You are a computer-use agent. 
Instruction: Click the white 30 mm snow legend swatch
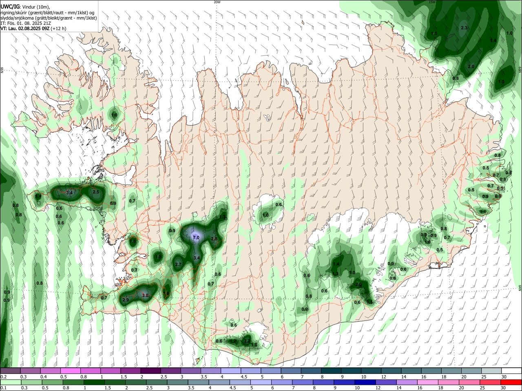pyautogui.click(x=511, y=371)
